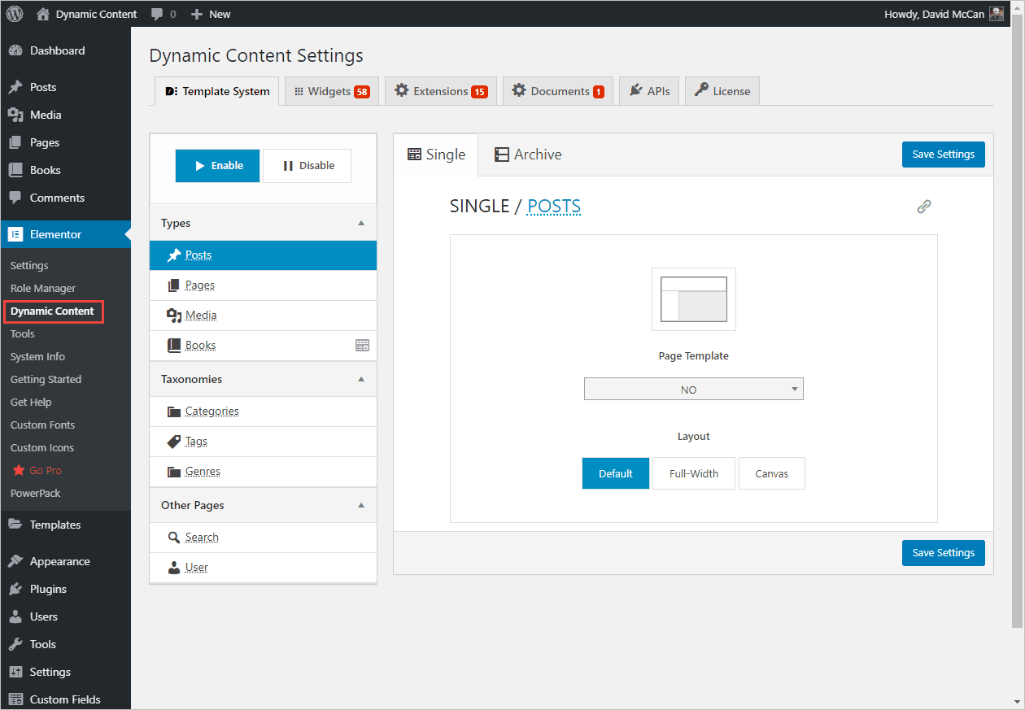Collapse the Types section
Image resolution: width=1025 pixels, height=710 pixels.
[x=362, y=223]
